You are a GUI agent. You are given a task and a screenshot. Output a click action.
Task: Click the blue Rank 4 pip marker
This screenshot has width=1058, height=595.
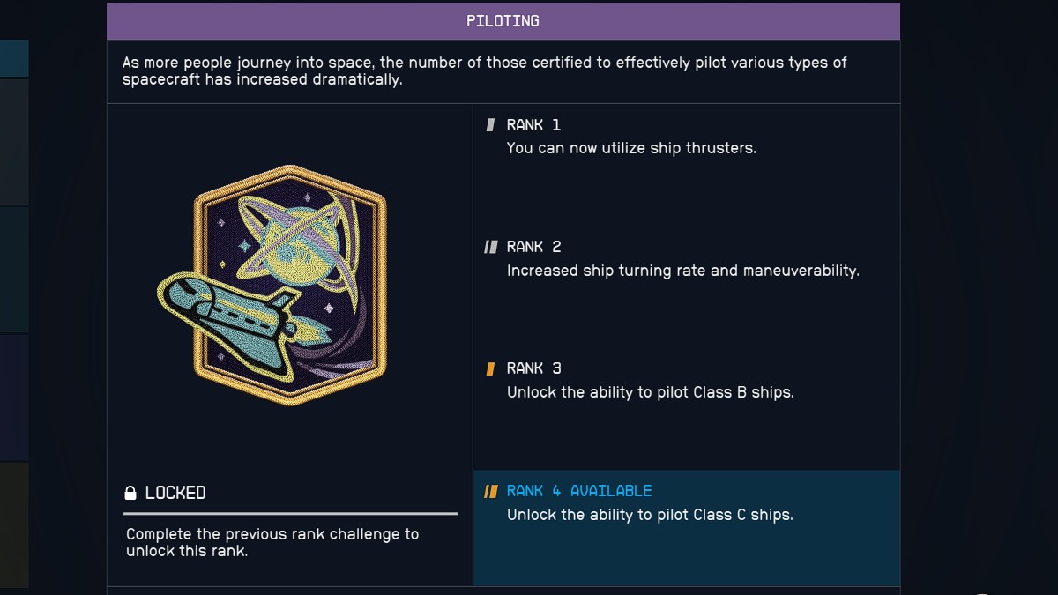click(x=491, y=490)
